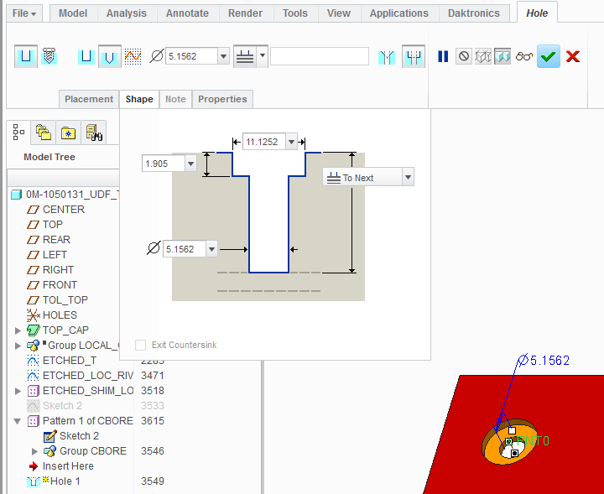Screen dimensions: 604x494
Task: Pause the hole feature tool
Action: [443, 56]
